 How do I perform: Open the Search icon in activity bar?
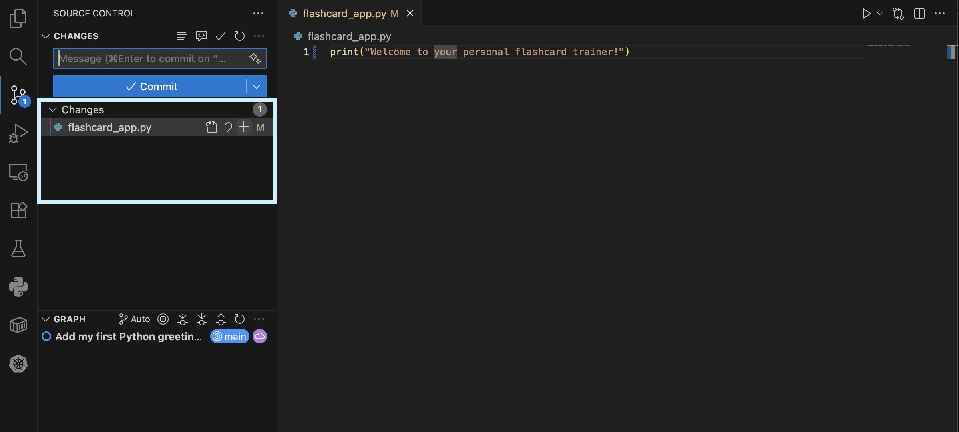coord(18,56)
